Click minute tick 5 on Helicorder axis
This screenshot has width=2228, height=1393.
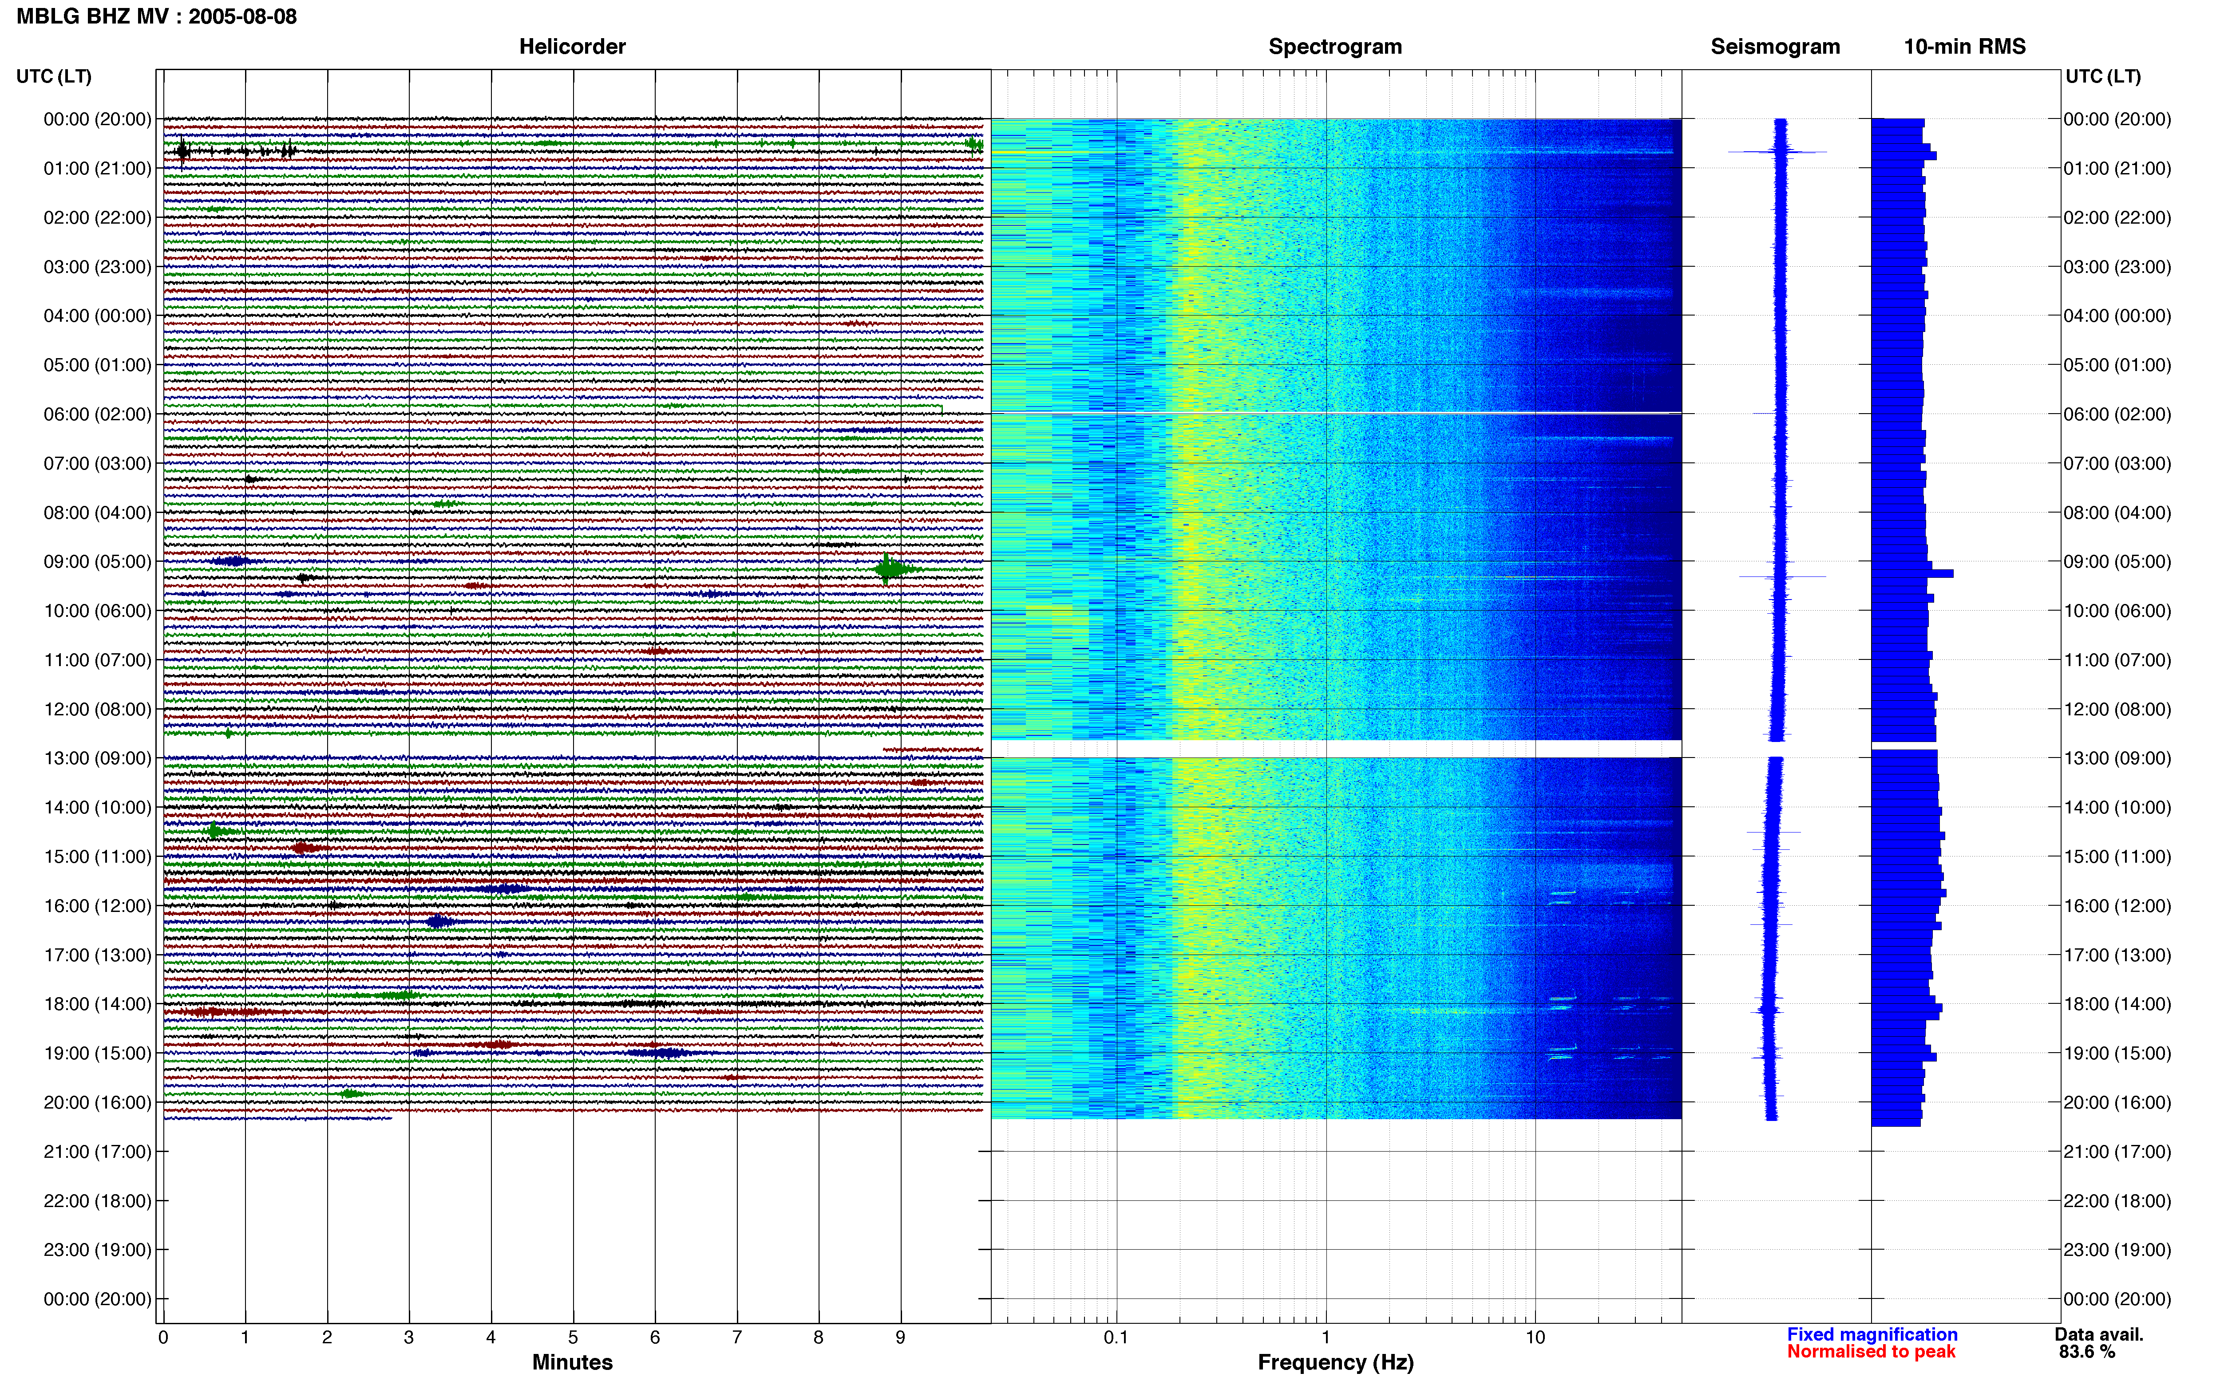[573, 1338]
